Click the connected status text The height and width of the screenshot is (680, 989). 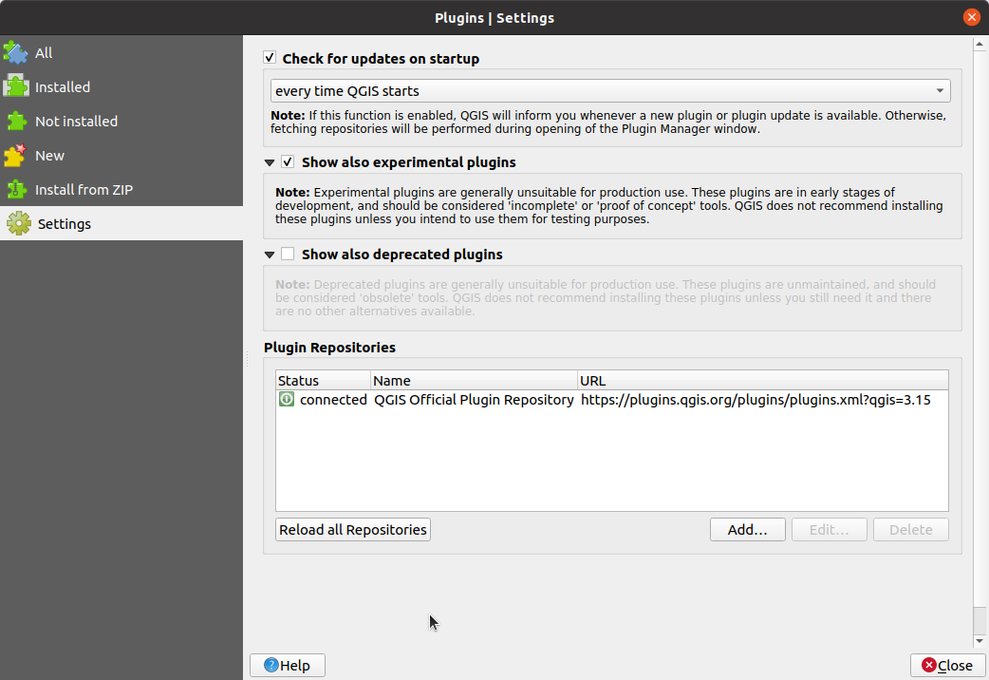point(333,400)
